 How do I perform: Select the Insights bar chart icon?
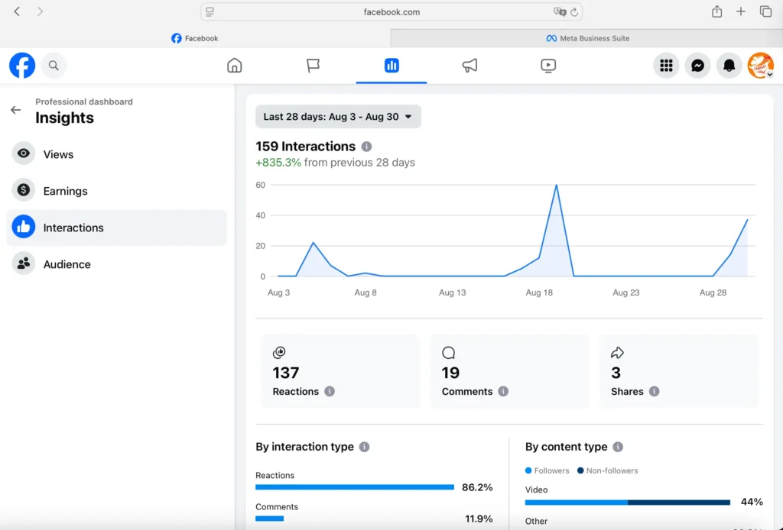(391, 66)
